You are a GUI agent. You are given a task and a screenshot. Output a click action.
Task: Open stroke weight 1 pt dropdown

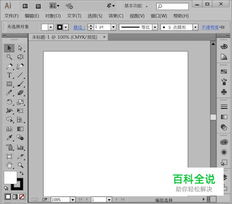coord(113,27)
